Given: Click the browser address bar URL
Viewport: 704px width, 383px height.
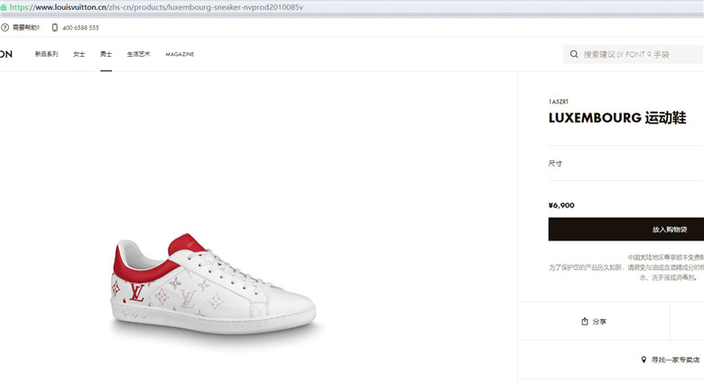Looking at the screenshot, I should (156, 7).
